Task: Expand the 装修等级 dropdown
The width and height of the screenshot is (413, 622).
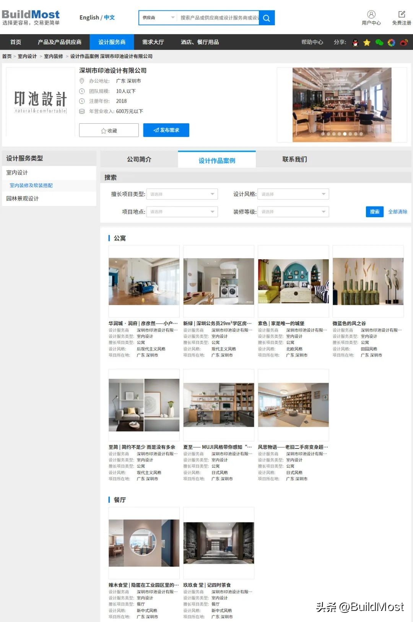Action: point(293,212)
